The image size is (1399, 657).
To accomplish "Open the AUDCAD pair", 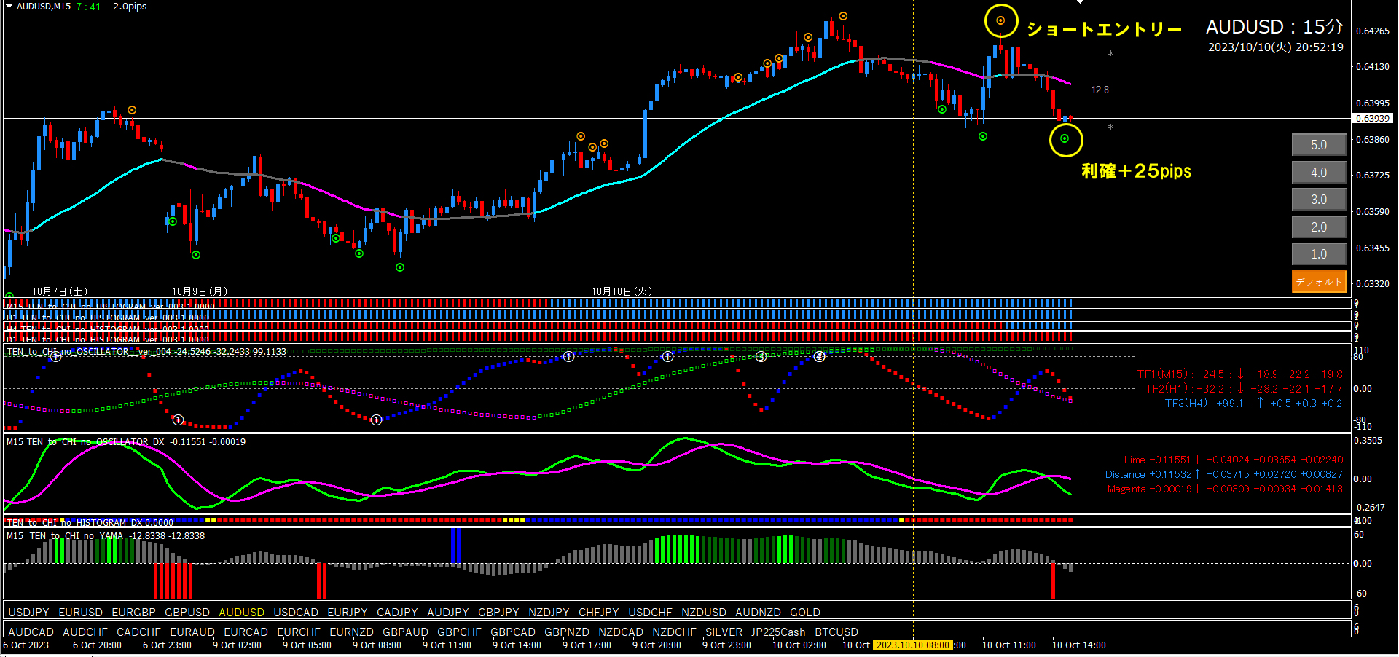I will (x=31, y=632).
